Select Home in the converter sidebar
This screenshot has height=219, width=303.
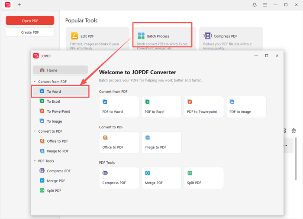[60, 70]
